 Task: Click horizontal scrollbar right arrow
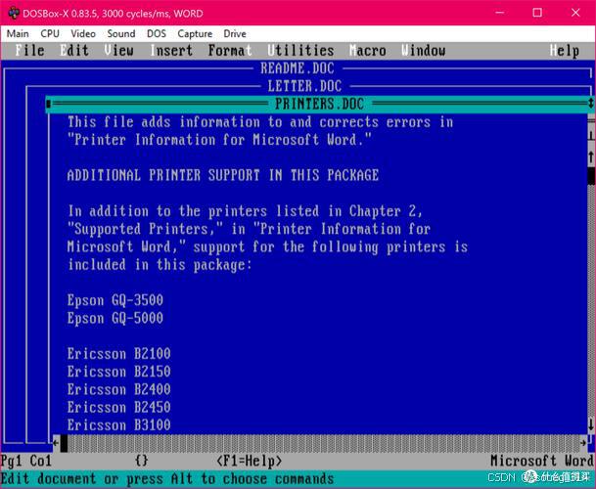point(583,443)
